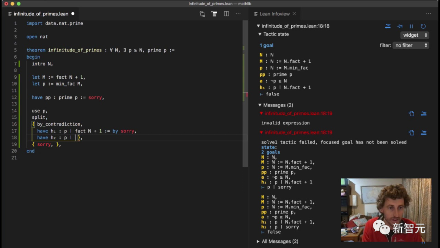Close the Lean Infoview tab
Image resolution: width=440 pixels, height=248 pixels.
(294, 13)
